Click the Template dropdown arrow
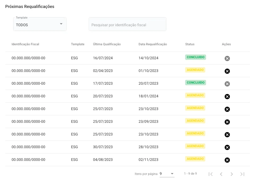This screenshot has width=254, height=181. point(61,24)
